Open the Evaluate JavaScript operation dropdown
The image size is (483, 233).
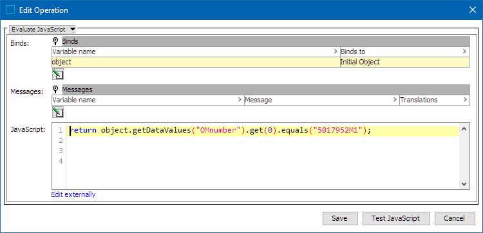tap(43, 30)
